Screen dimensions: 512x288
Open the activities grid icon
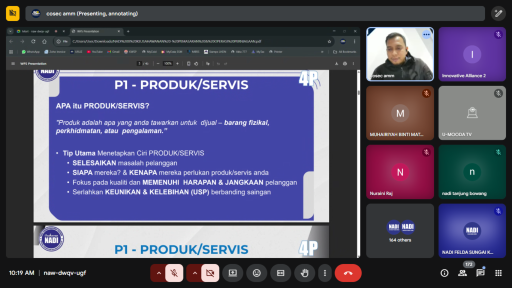[498, 273]
